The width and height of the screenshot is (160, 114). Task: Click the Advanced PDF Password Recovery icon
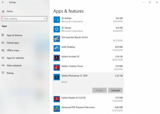coord(57,109)
